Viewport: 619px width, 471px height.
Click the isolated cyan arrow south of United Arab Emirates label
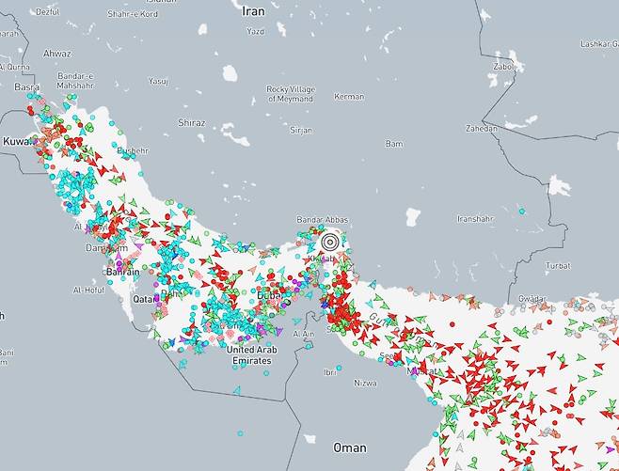(x=236, y=390)
